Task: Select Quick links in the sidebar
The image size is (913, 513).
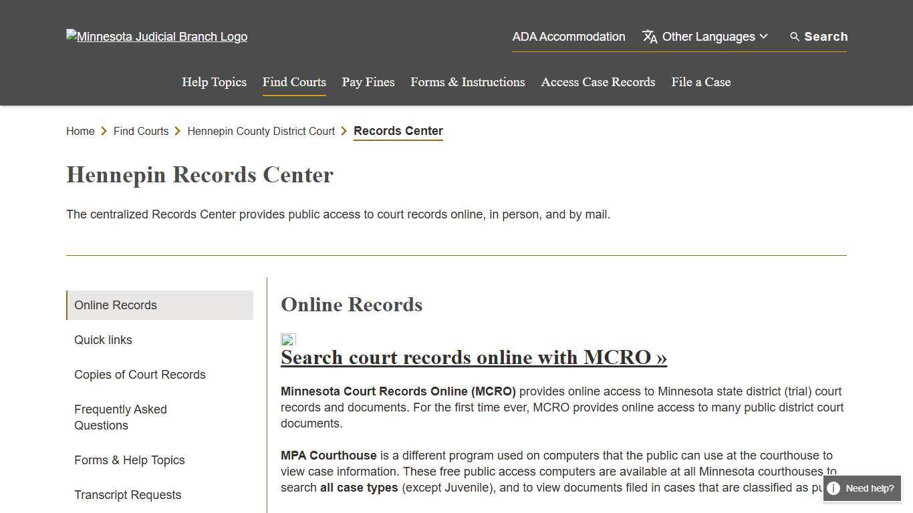Action: click(x=103, y=340)
